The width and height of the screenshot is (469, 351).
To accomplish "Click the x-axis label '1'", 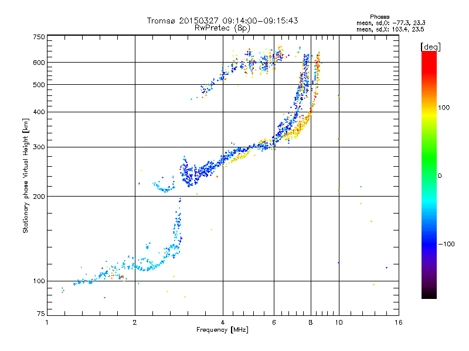I will coord(47,322).
